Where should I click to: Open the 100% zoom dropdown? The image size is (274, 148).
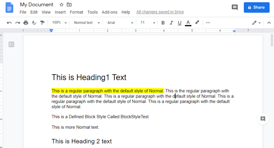(x=59, y=22)
